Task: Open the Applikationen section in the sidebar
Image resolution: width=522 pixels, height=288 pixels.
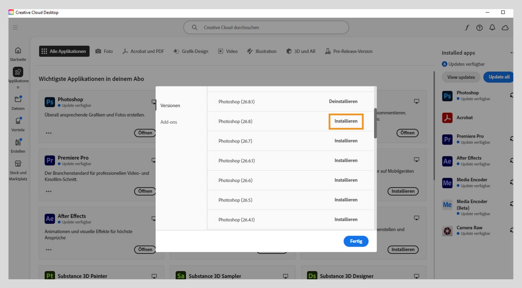Action: click(18, 78)
